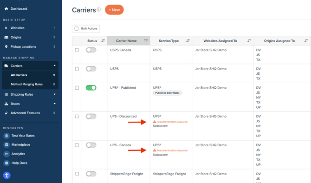311x183 pixels.
Task: Click the Test Your Rates calculator icon
Action: click(6, 136)
